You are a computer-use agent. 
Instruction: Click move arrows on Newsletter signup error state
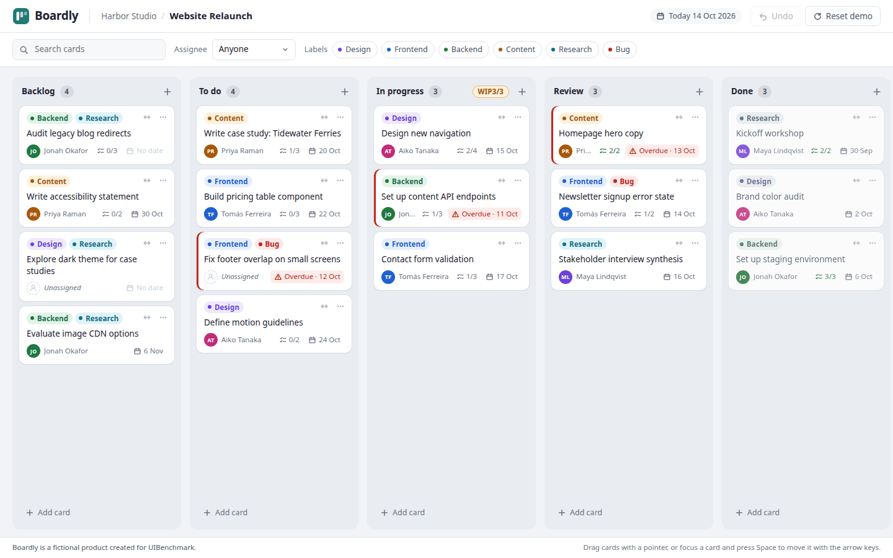pyautogui.click(x=679, y=180)
